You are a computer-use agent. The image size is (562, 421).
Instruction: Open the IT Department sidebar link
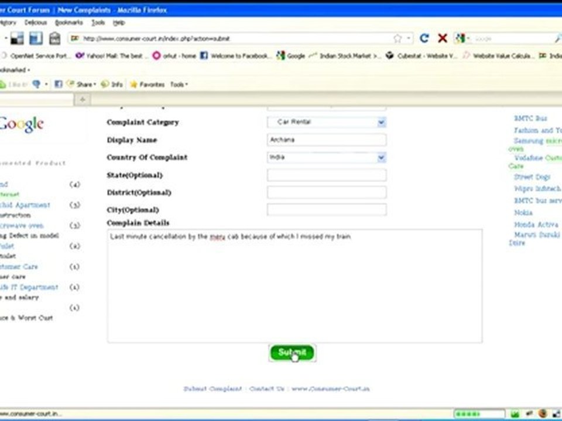[29, 287]
